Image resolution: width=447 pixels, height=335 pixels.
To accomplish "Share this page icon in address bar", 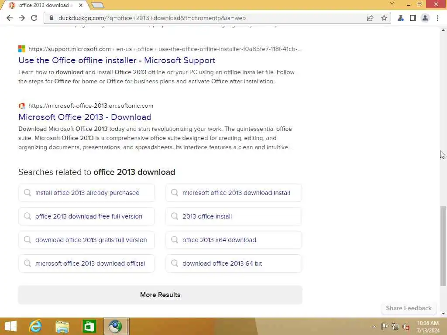I will (x=370, y=18).
